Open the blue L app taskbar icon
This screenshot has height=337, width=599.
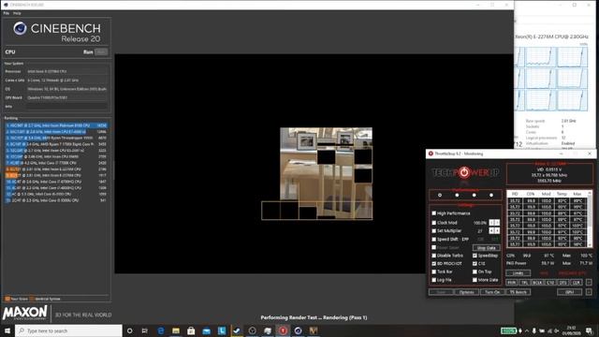[x=222, y=330]
